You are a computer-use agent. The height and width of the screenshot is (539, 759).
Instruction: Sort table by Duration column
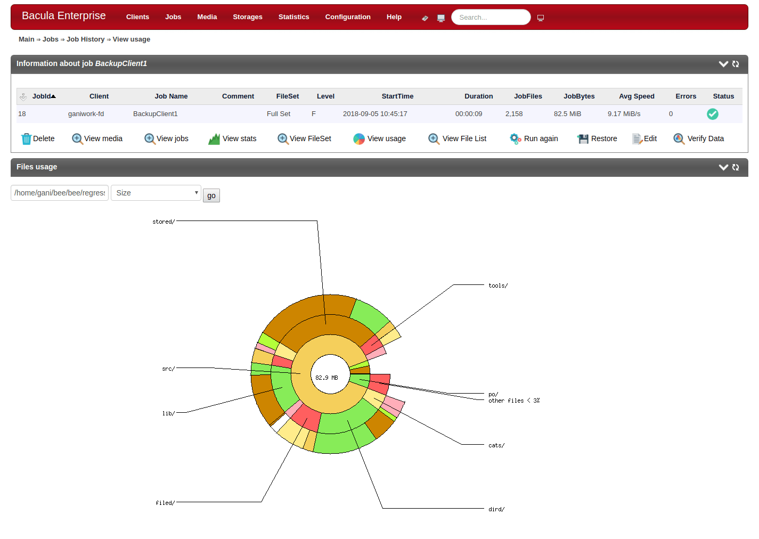pos(479,96)
